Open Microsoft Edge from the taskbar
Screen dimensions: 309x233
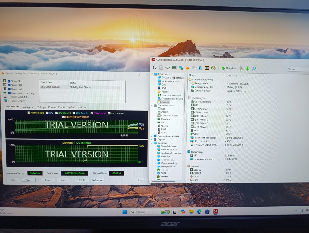point(199,212)
